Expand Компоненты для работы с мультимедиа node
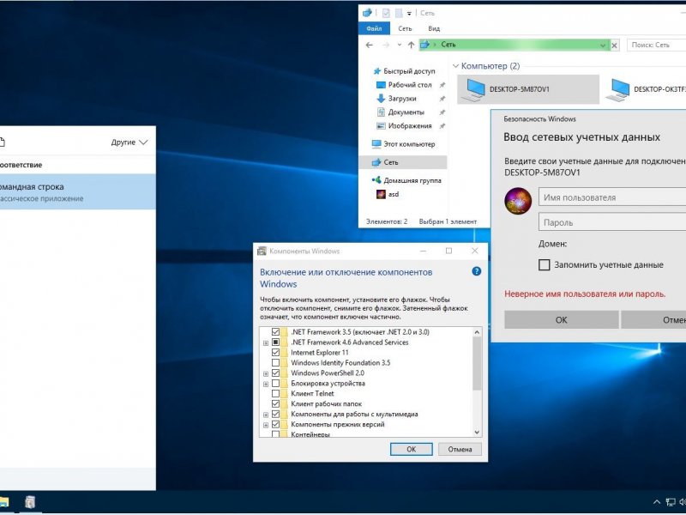The width and height of the screenshot is (686, 515). (x=266, y=415)
